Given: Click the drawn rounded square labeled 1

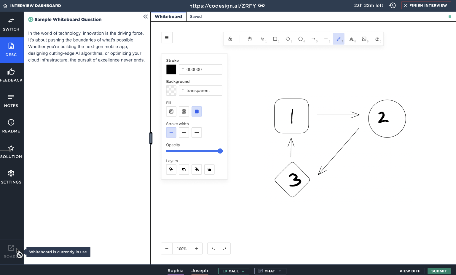Looking at the screenshot, I should pos(292,116).
